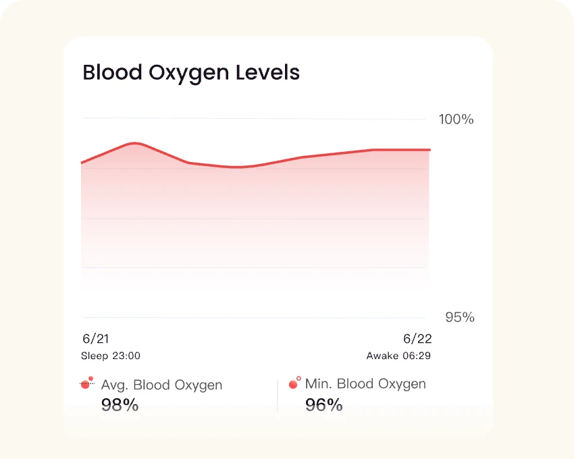574x459 pixels.
Task: Click the Min. Blood Oxygen red dot icon
Action: click(x=294, y=383)
